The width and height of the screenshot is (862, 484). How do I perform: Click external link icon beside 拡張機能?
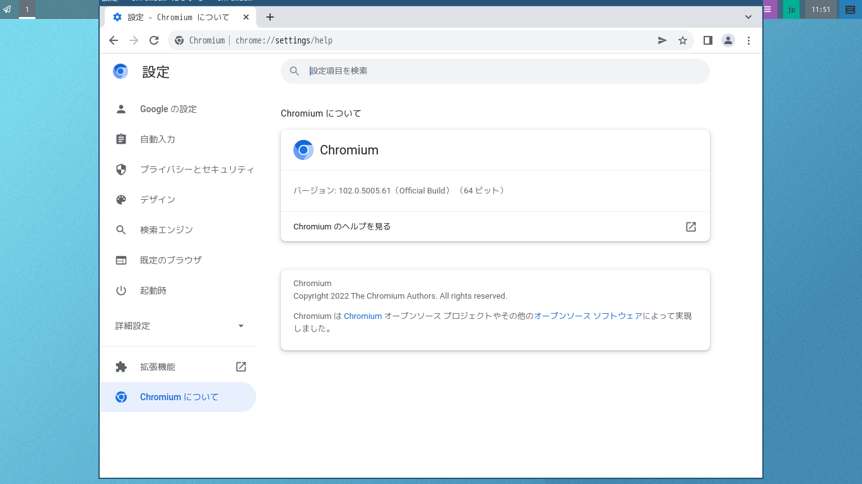pyautogui.click(x=241, y=367)
